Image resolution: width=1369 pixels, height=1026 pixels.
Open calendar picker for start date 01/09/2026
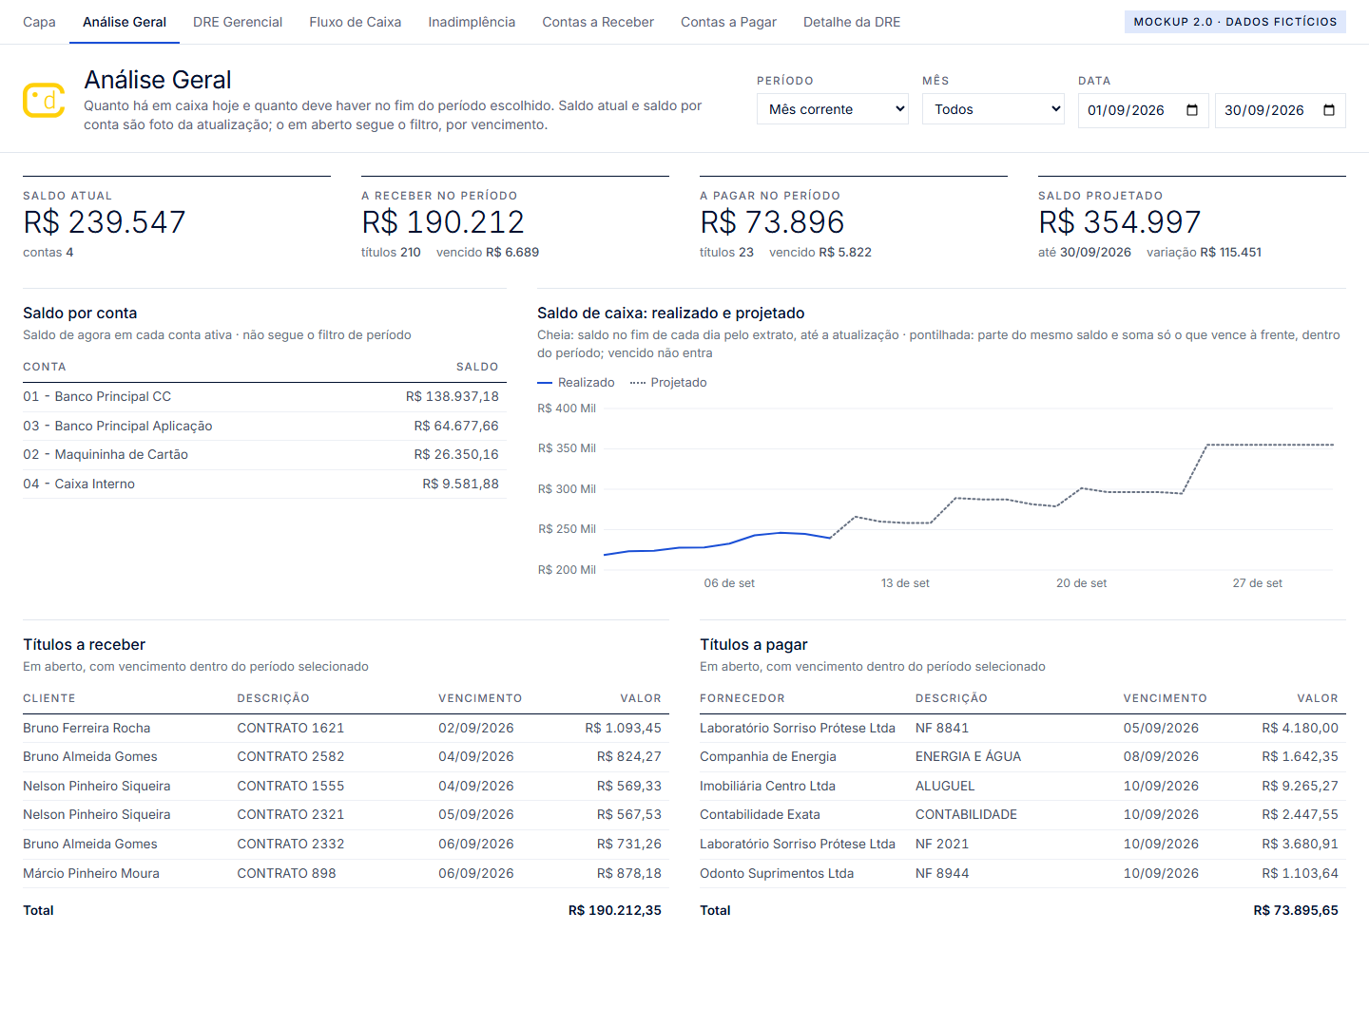[x=1192, y=110]
